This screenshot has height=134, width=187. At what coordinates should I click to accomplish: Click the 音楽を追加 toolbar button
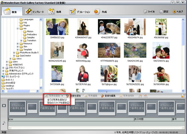click(x=73, y=96)
